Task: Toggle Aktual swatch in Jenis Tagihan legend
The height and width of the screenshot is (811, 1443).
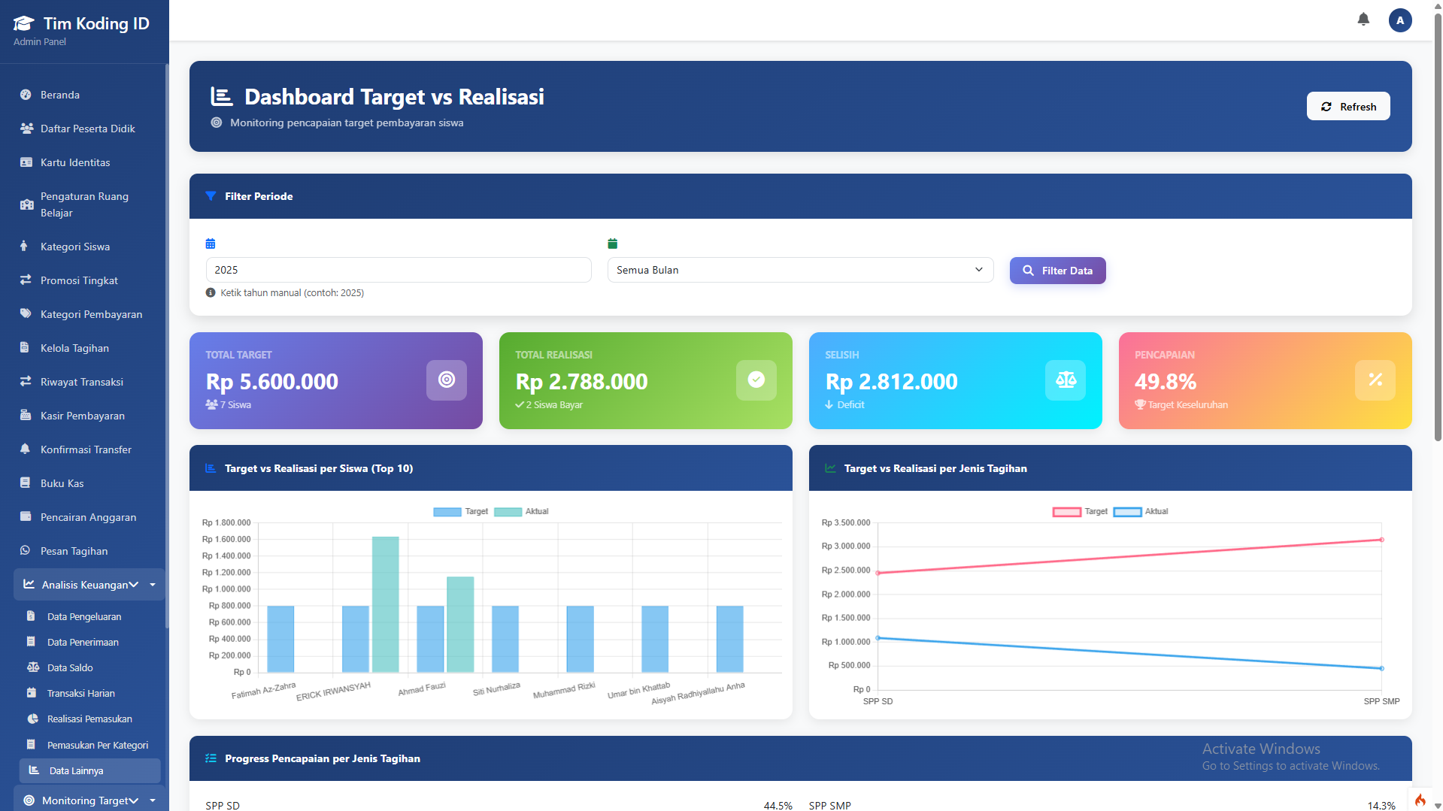Action: pyautogui.click(x=1127, y=512)
